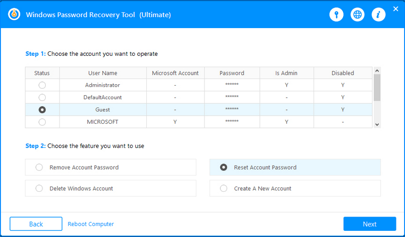The height and width of the screenshot is (237, 405).
Task: Click the Is Admin Y in the MICROSOFT row
Action: pyautogui.click(x=286, y=122)
